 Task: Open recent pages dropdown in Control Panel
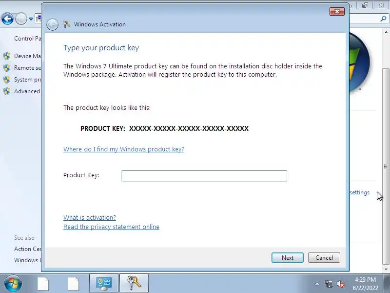coord(31,19)
